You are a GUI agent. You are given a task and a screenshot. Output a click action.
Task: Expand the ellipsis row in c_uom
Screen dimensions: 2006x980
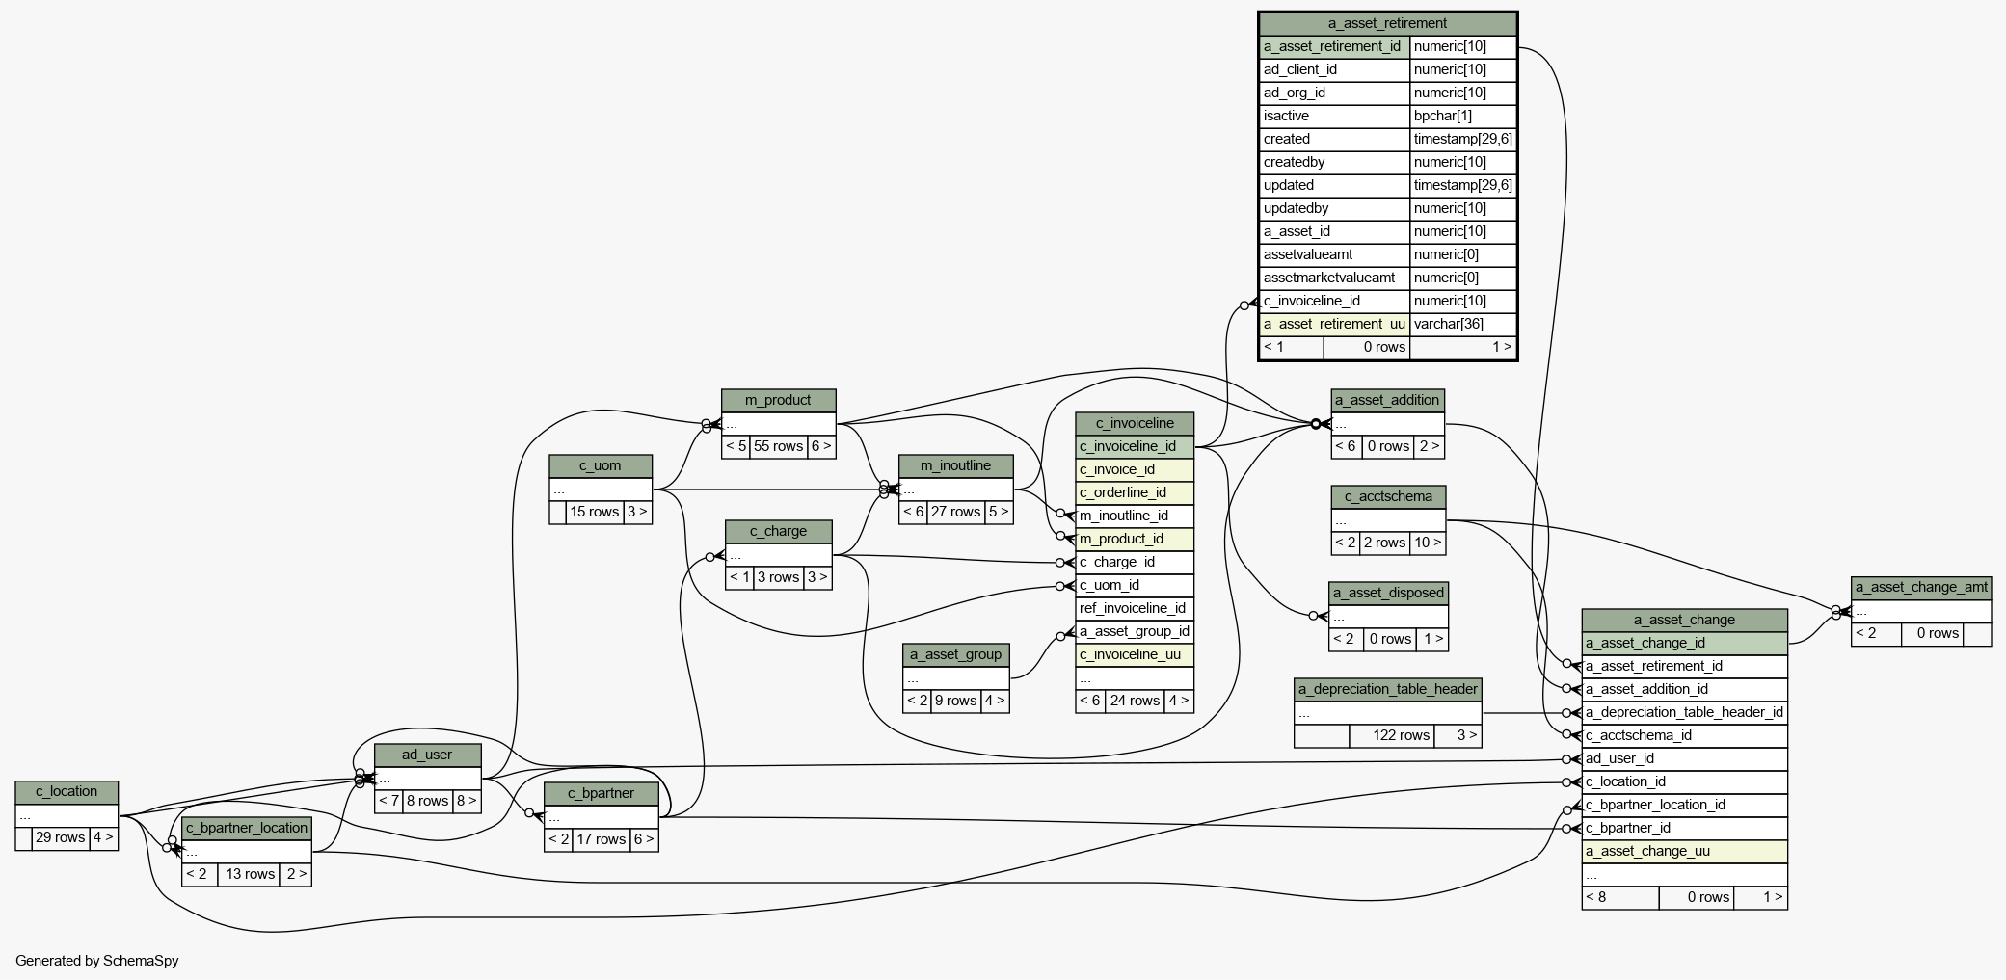pyautogui.click(x=600, y=490)
